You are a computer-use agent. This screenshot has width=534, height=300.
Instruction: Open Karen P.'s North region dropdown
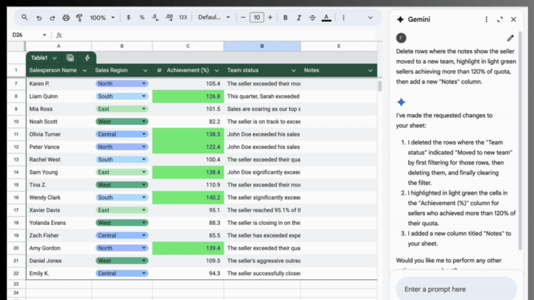tap(144, 84)
